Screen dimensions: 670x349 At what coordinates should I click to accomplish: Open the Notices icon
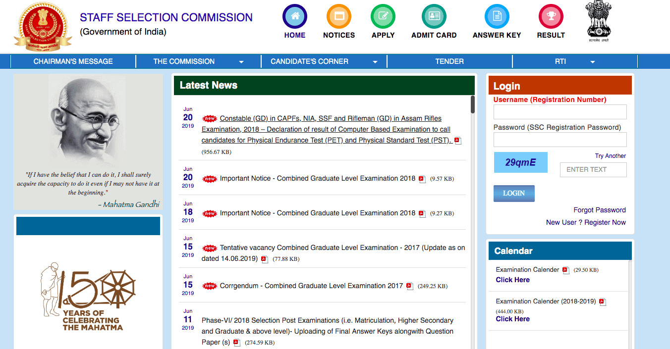pyautogui.click(x=339, y=16)
